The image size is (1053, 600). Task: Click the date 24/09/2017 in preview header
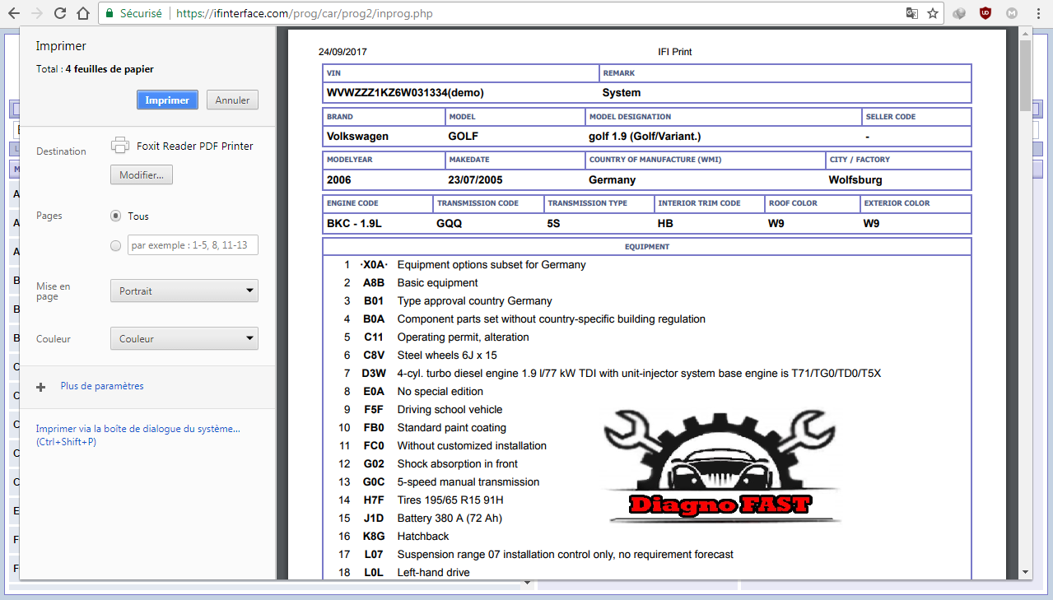[342, 52]
